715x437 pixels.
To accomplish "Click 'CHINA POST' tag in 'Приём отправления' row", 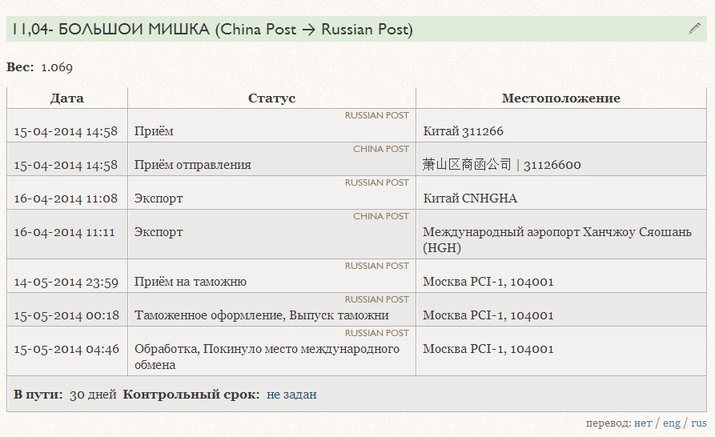I will [381, 149].
